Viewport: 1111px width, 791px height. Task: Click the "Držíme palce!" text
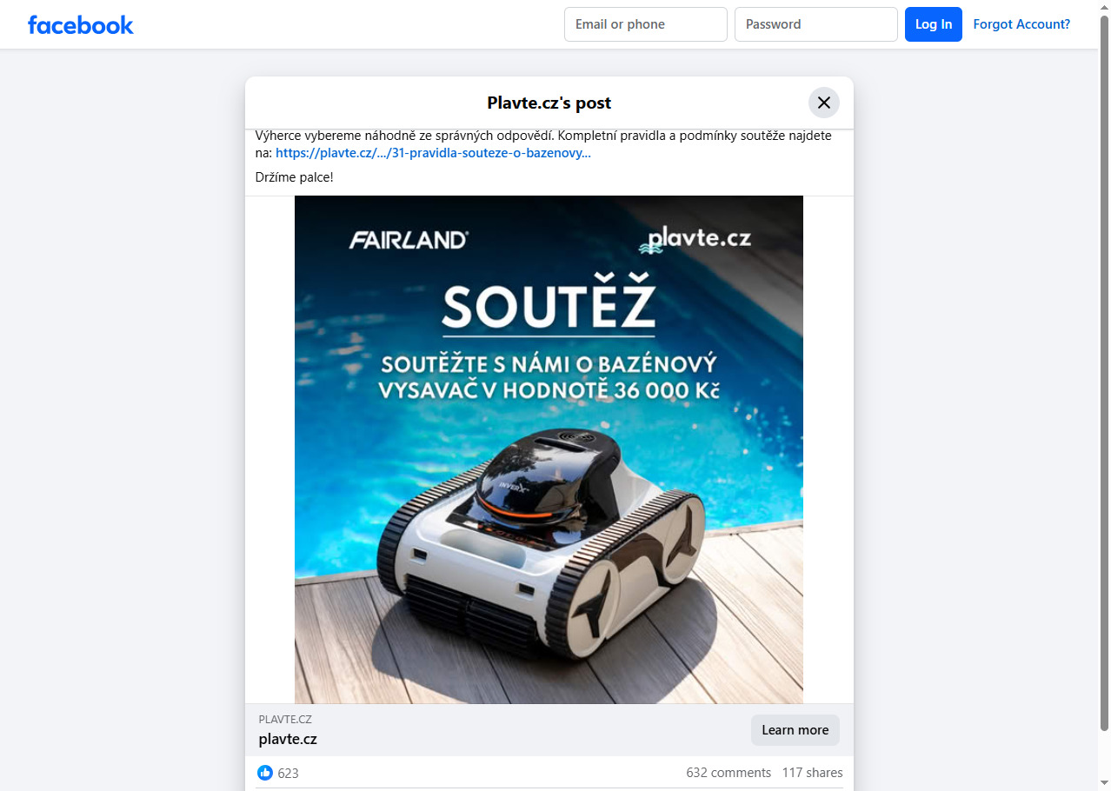point(294,177)
